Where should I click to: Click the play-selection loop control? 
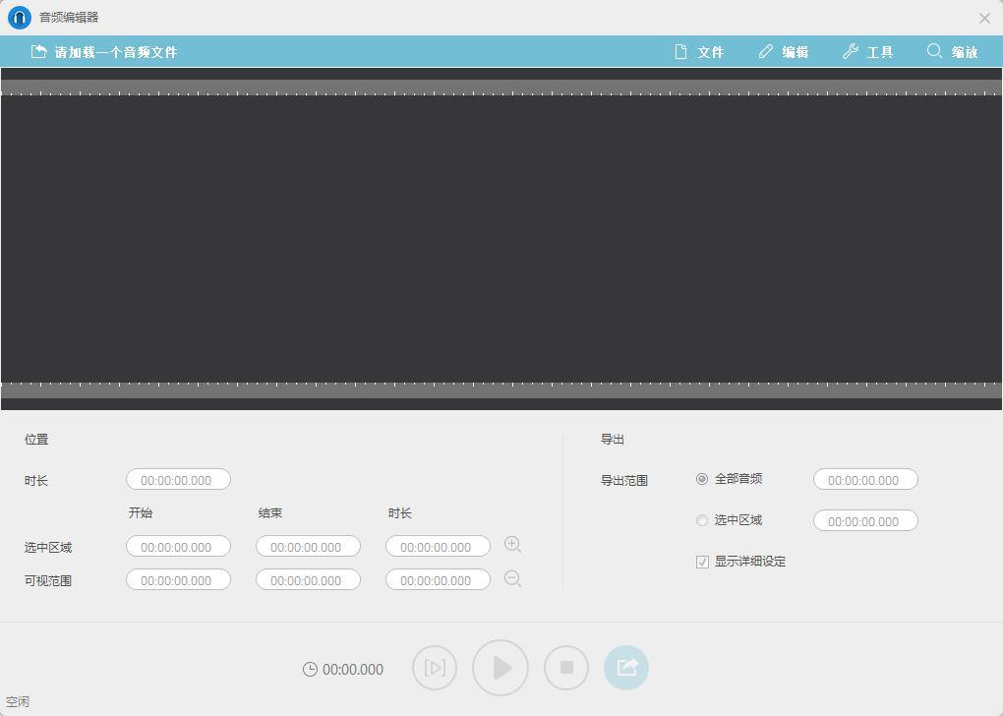[x=434, y=667]
